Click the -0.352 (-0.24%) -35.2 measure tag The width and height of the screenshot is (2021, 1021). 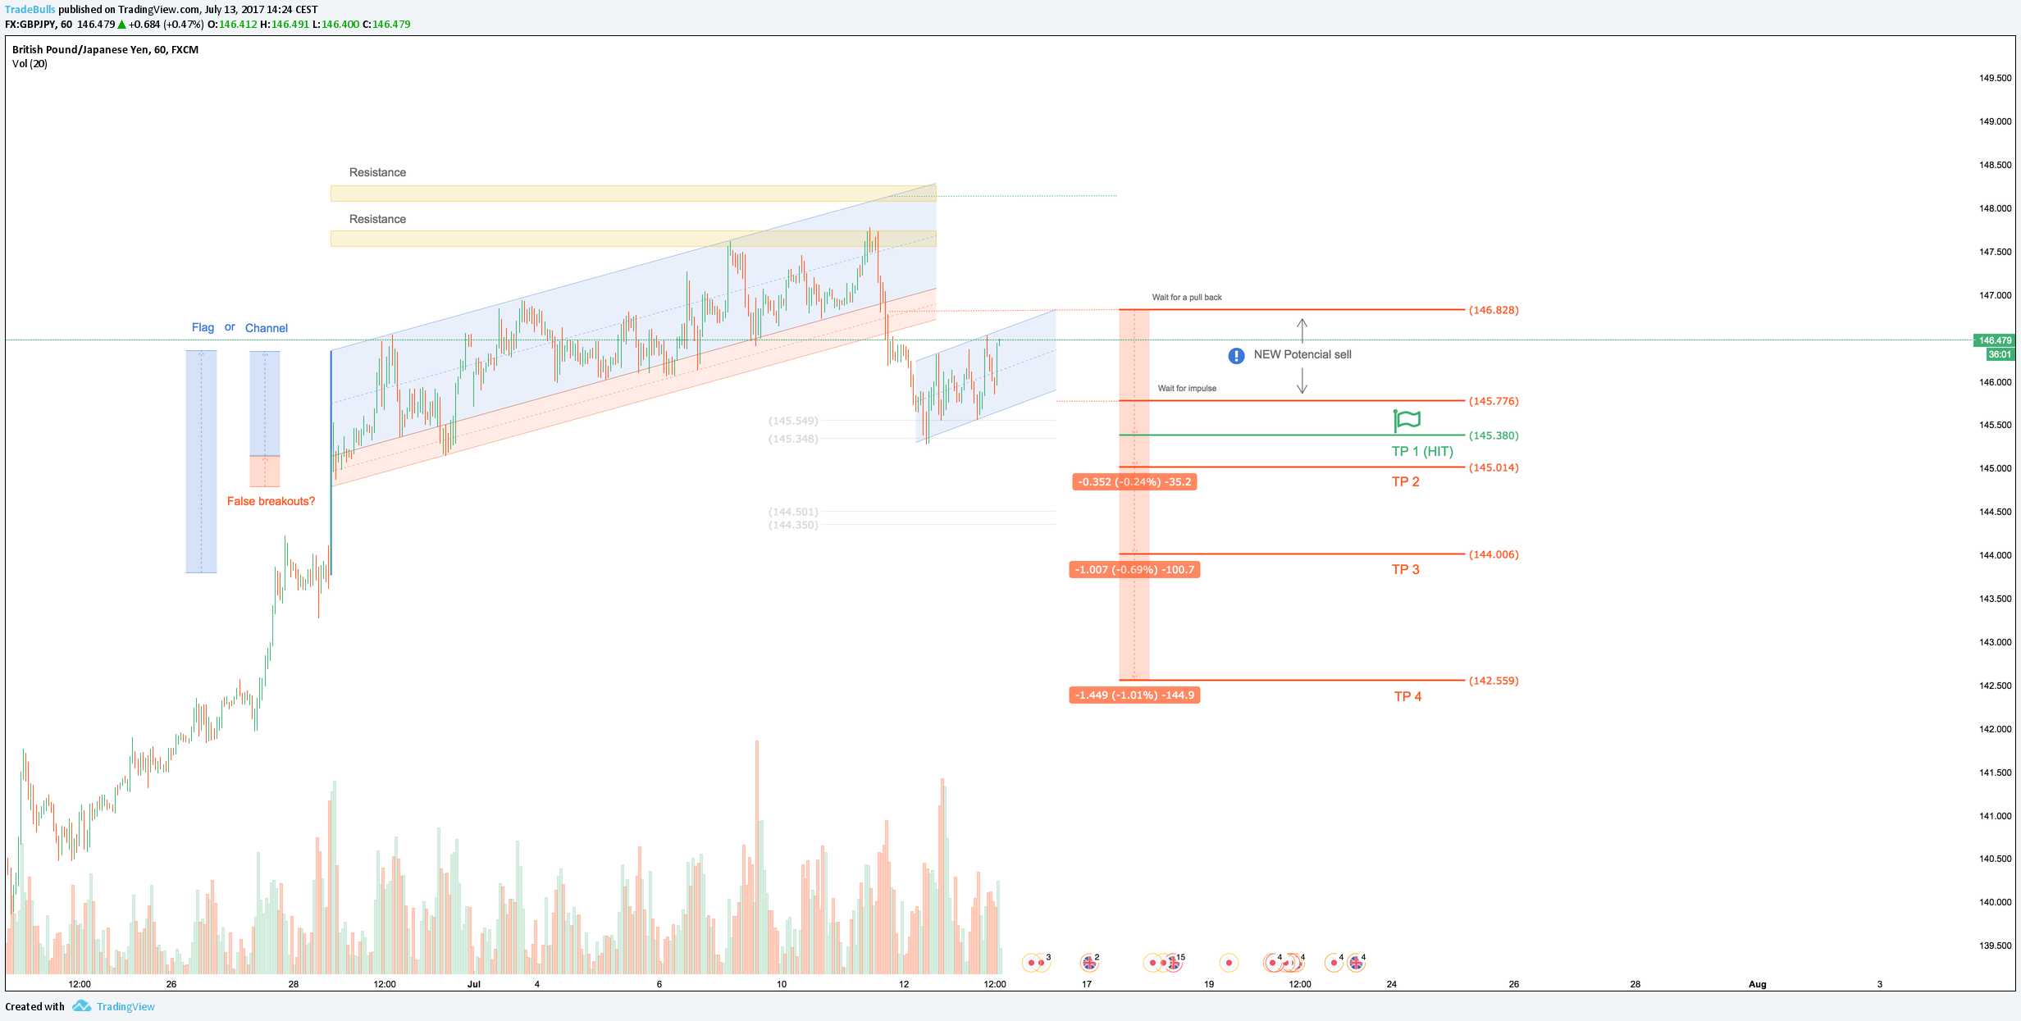[x=1134, y=482]
